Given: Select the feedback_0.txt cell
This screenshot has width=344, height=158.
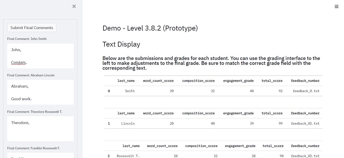Looking at the screenshot, I should [306, 91].
